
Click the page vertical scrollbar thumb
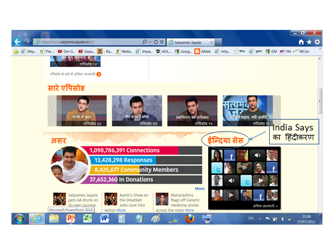[320, 101]
